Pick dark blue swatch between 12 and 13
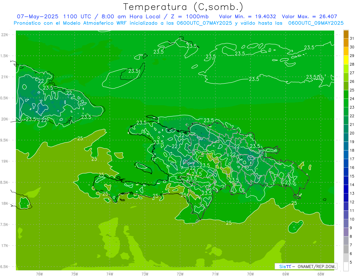The image size is (360, 278). tap(346, 198)
